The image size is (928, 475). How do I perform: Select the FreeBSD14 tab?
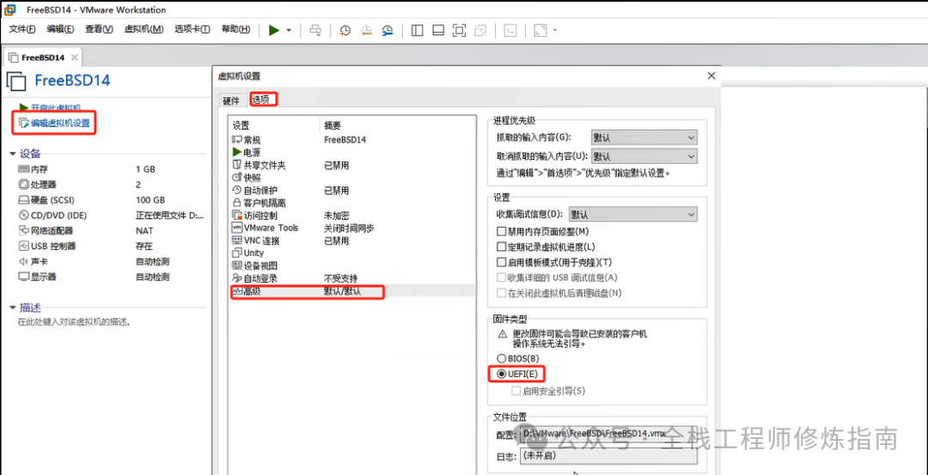(43, 58)
